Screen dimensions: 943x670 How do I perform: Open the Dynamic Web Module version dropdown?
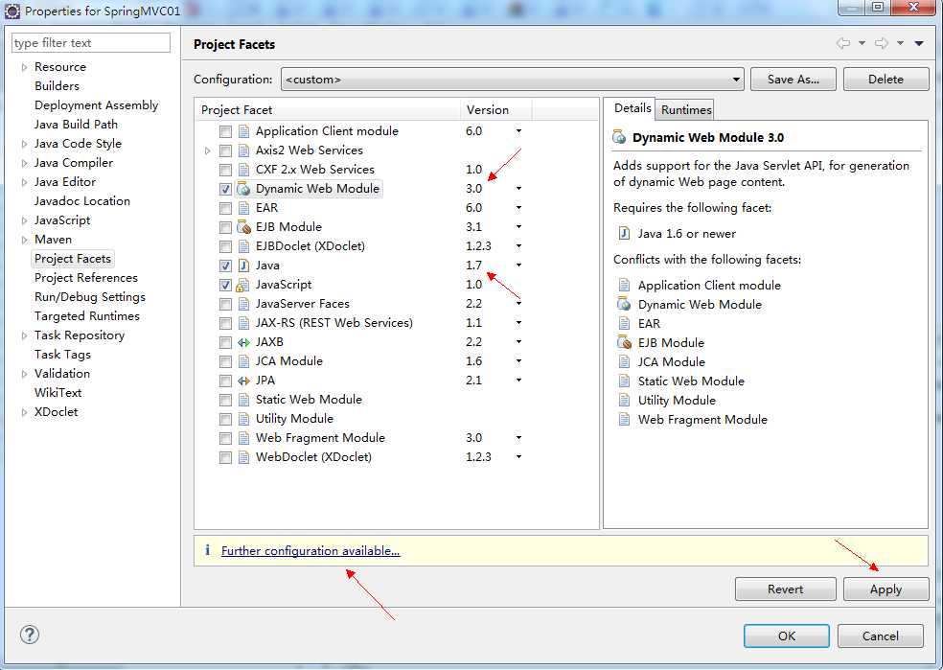(x=518, y=189)
